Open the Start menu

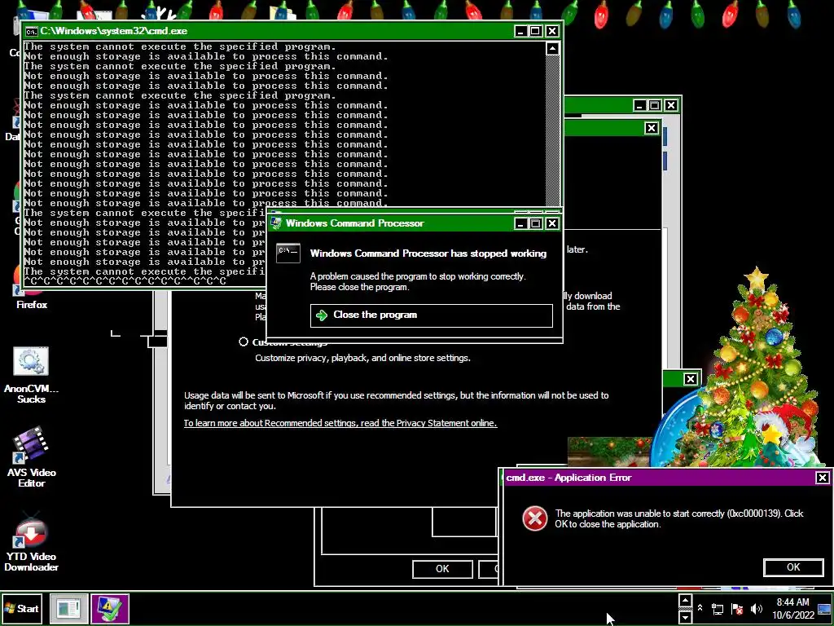pyautogui.click(x=22, y=608)
